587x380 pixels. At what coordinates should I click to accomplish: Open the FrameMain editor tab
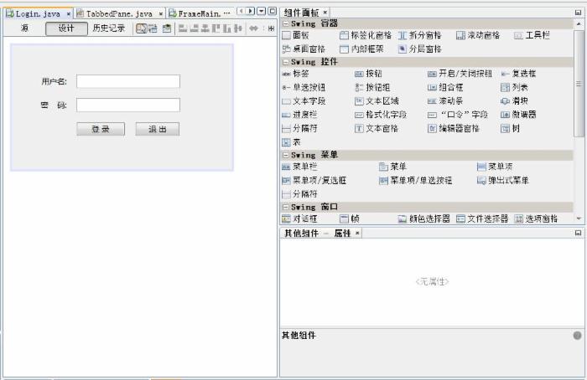point(200,14)
